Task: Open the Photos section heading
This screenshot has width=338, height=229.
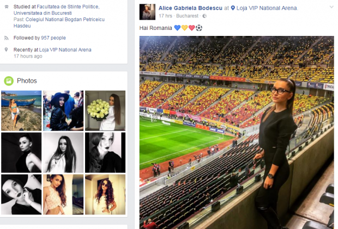Action: [27, 81]
